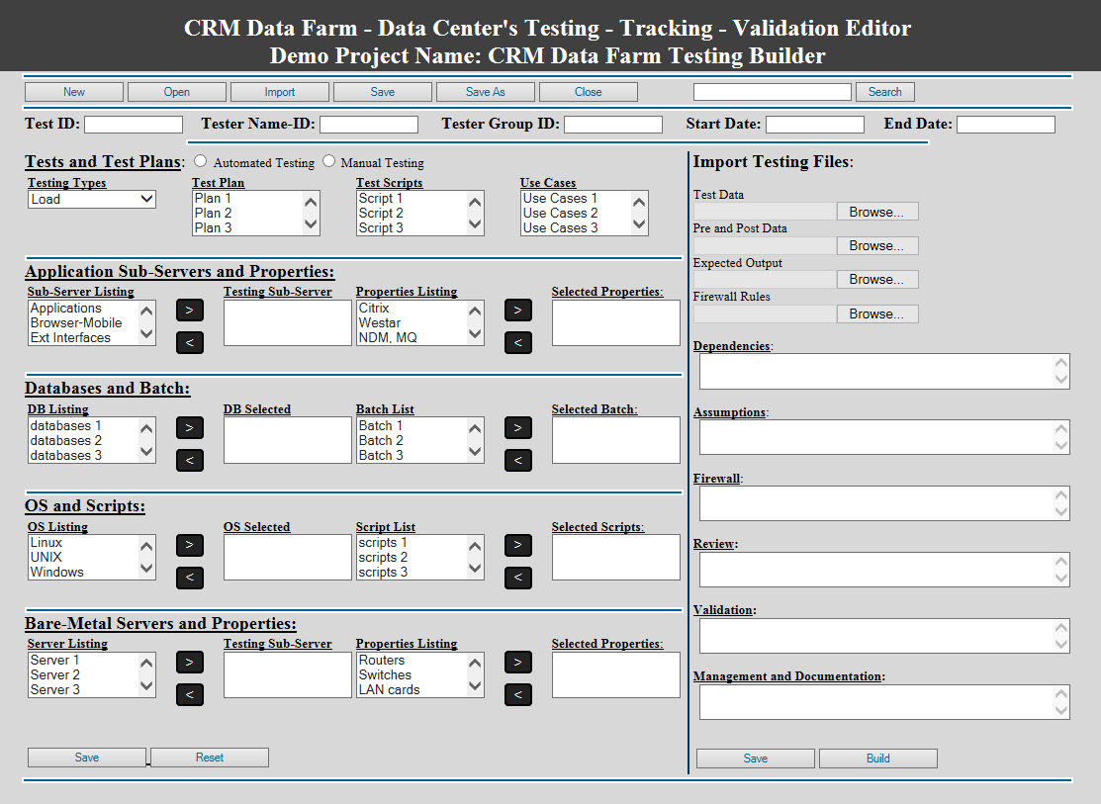Move Linux to OS Selected with arrow
Image resolution: width=1101 pixels, height=804 pixels.
[x=189, y=545]
